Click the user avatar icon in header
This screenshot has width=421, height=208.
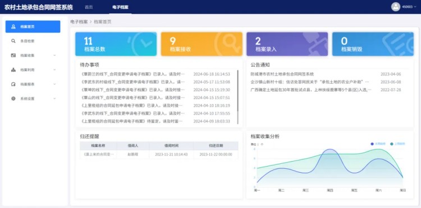point(396,7)
